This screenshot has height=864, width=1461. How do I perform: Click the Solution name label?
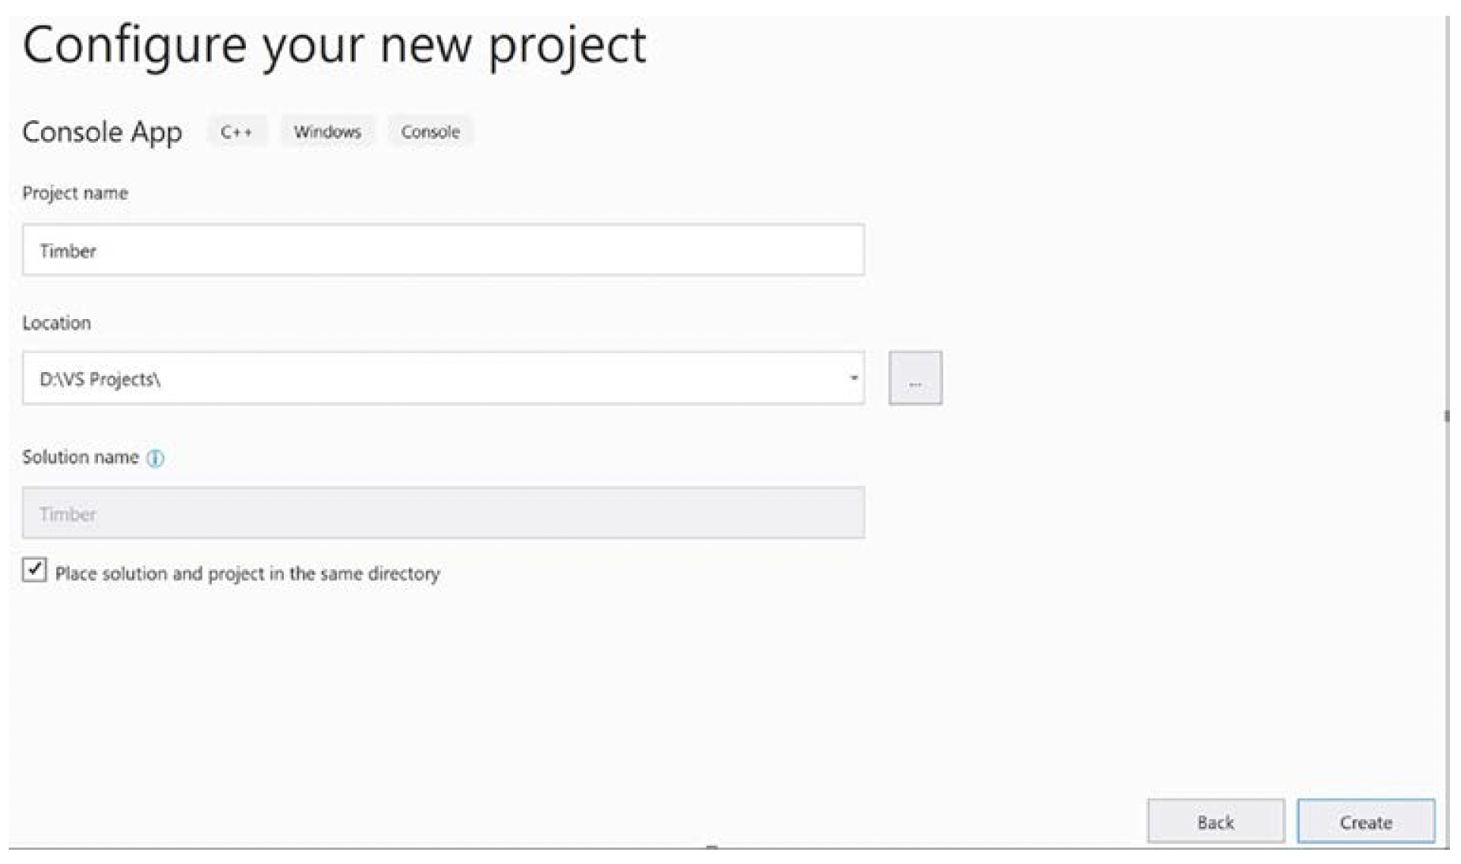tap(81, 457)
